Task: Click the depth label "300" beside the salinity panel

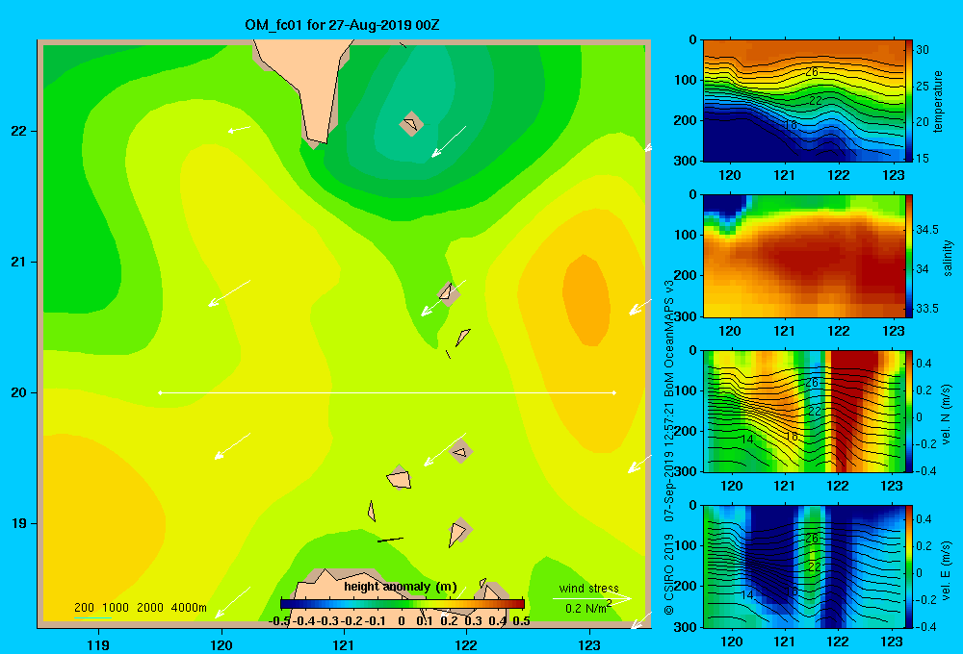Action: coord(688,316)
